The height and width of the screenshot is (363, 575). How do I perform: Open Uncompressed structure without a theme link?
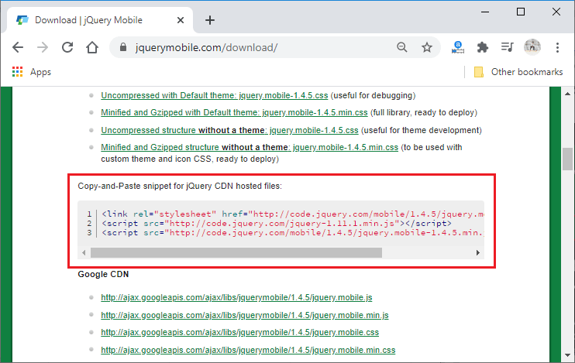(229, 130)
